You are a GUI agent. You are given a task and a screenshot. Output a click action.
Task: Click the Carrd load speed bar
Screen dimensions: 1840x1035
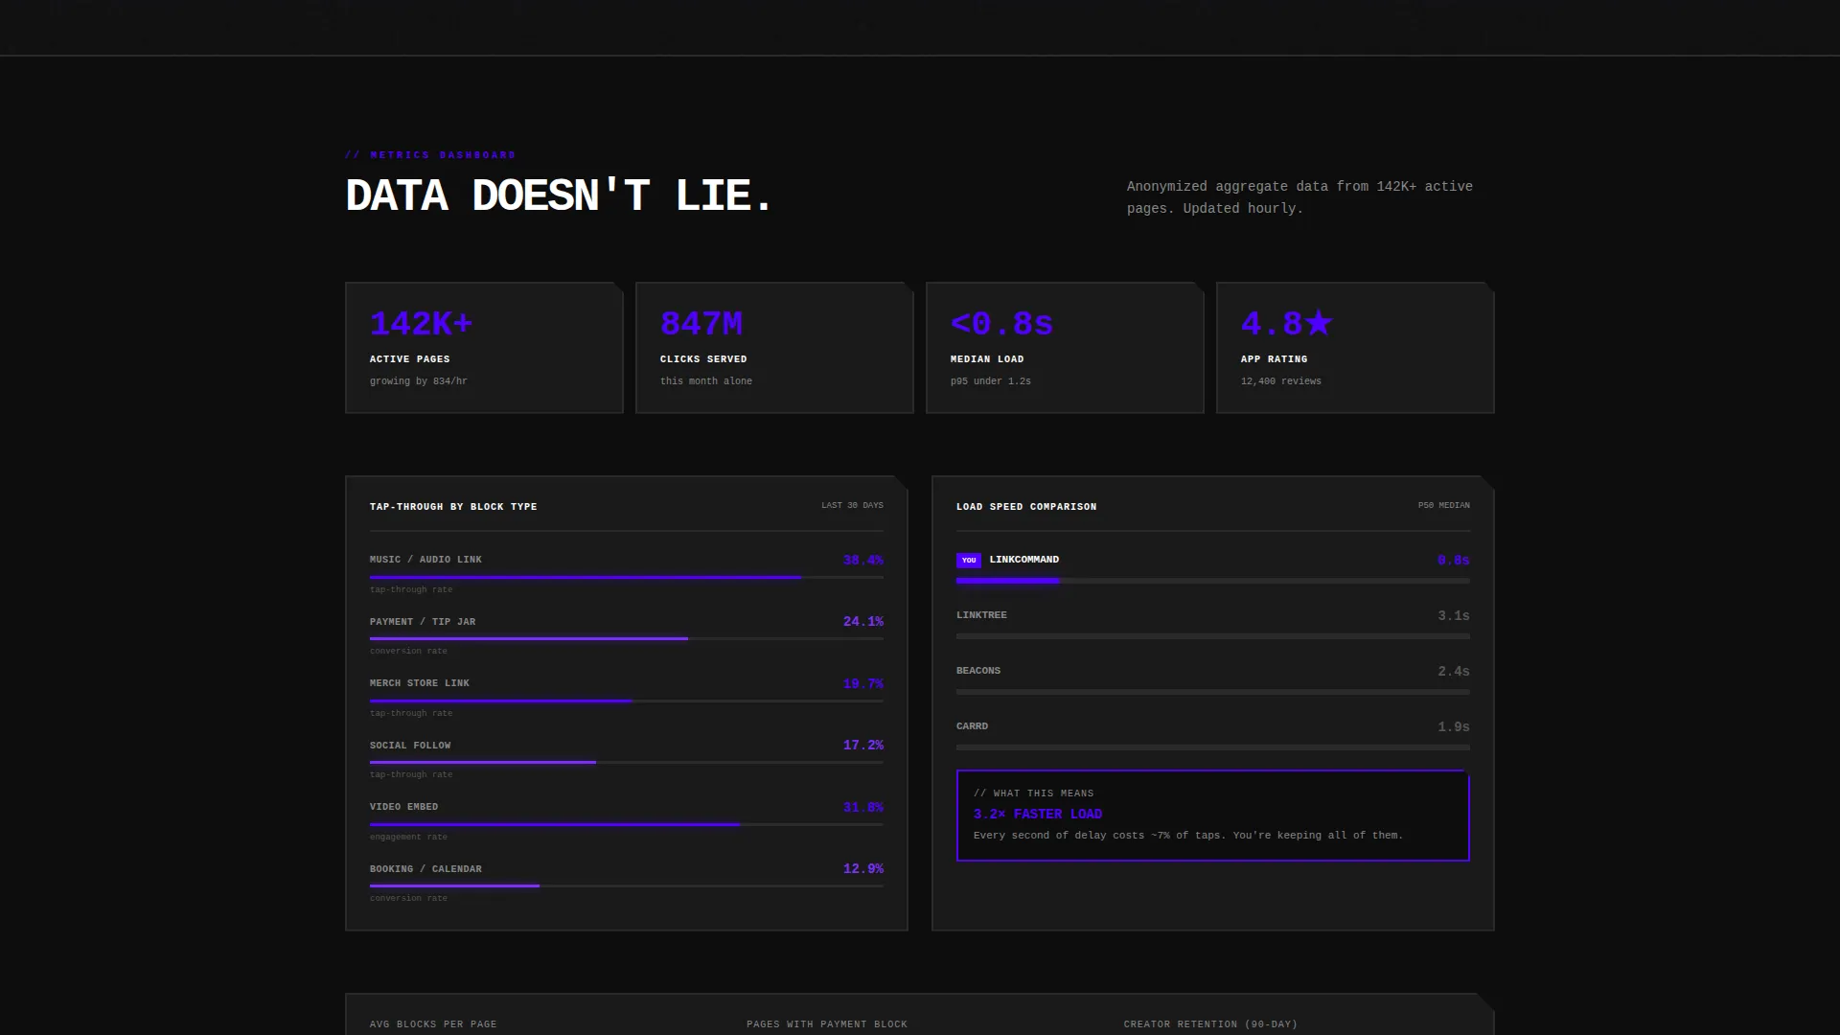[x=1213, y=747]
